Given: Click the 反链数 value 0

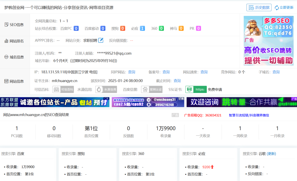Looking at the screenshot, I should click(128, 128).
